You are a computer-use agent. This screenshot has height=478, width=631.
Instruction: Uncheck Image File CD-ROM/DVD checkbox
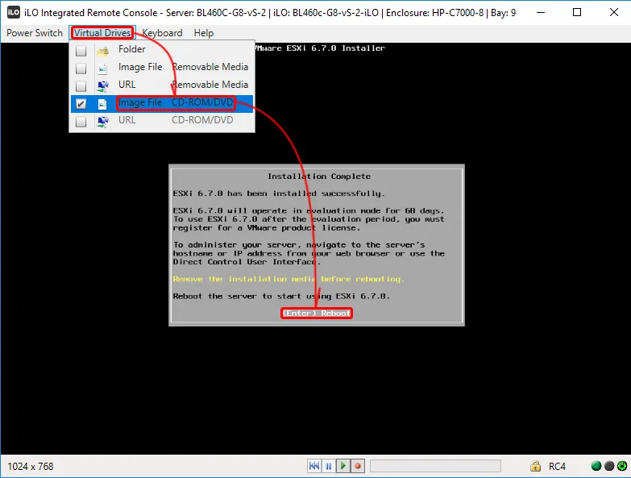[81, 104]
